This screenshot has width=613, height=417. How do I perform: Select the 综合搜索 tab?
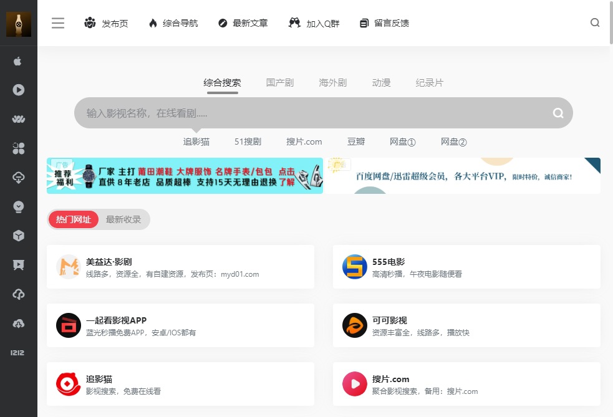(x=222, y=83)
